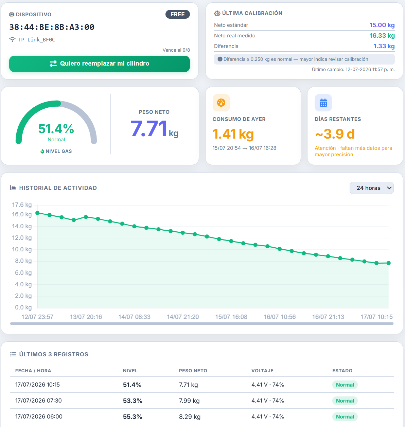Click the info icon in the calibration note
405x427 pixels.
pyautogui.click(x=220, y=59)
